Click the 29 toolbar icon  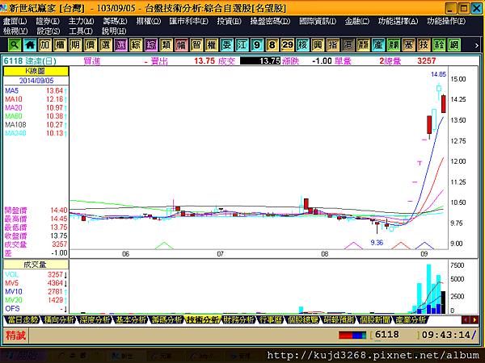point(287,45)
